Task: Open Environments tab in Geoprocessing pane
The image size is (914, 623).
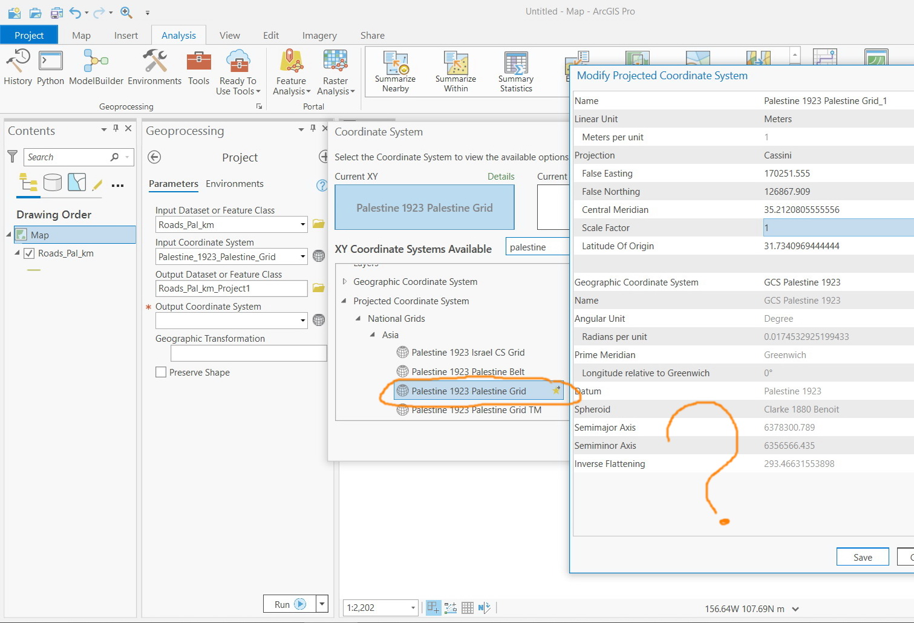Action: tap(235, 184)
